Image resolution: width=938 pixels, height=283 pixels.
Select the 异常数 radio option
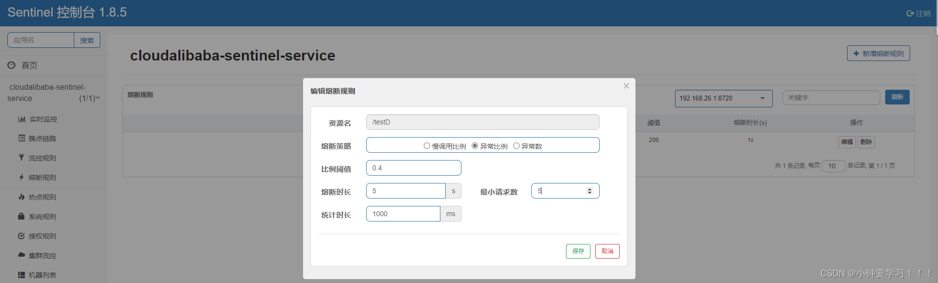click(516, 146)
